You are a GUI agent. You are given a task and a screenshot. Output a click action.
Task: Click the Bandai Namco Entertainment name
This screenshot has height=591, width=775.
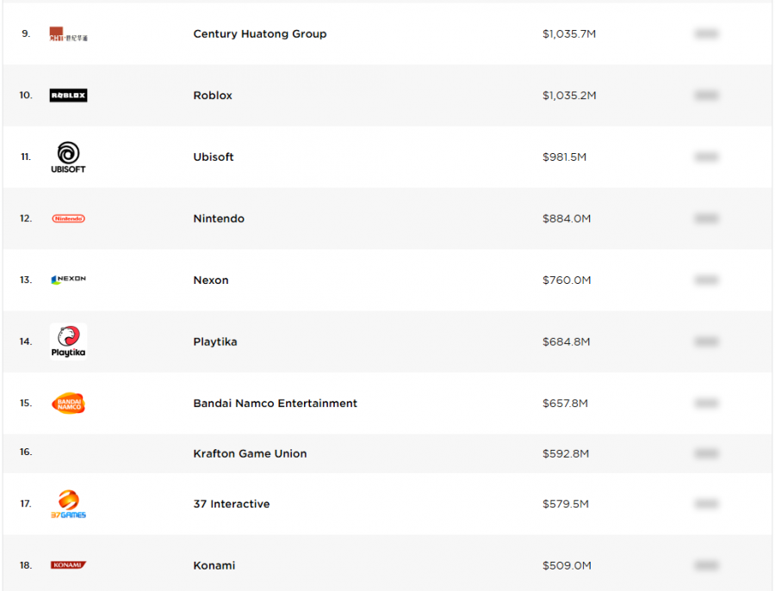point(275,403)
